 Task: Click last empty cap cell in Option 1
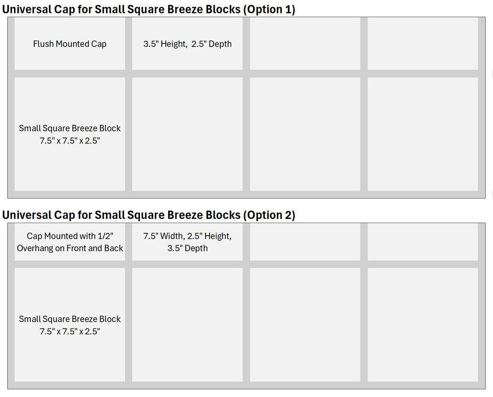pyautogui.click(x=422, y=44)
